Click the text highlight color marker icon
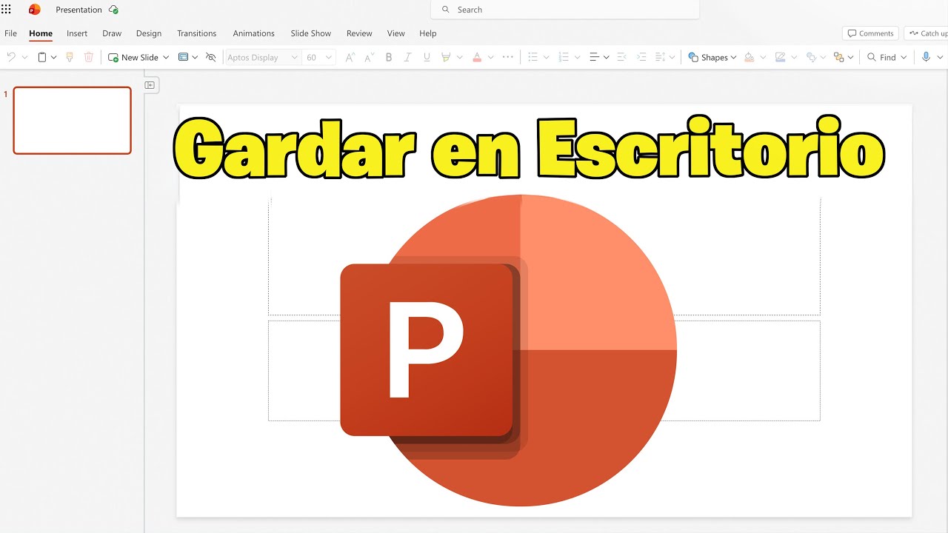 click(x=446, y=57)
